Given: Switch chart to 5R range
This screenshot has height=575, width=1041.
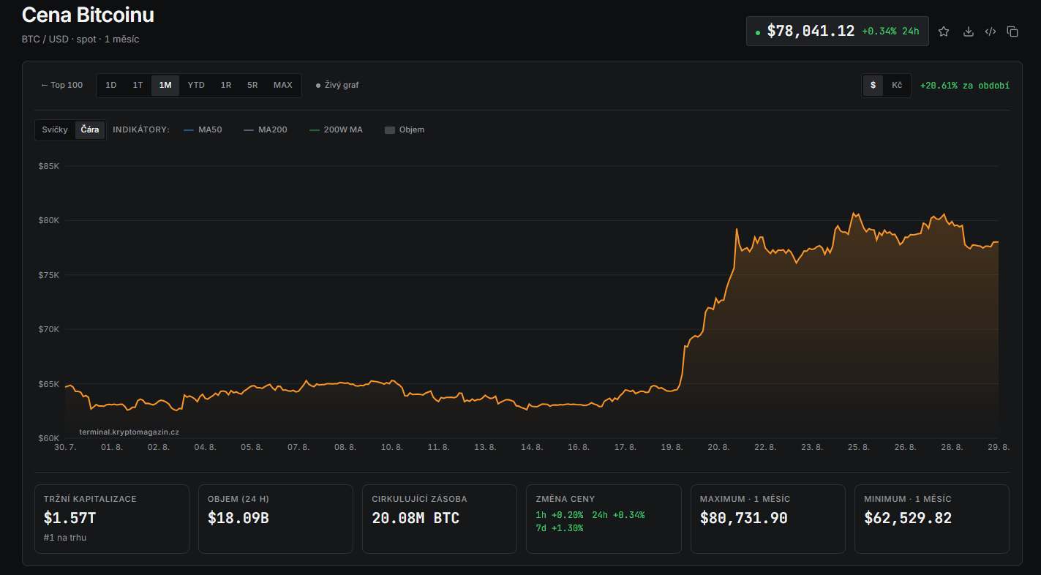Looking at the screenshot, I should [252, 85].
